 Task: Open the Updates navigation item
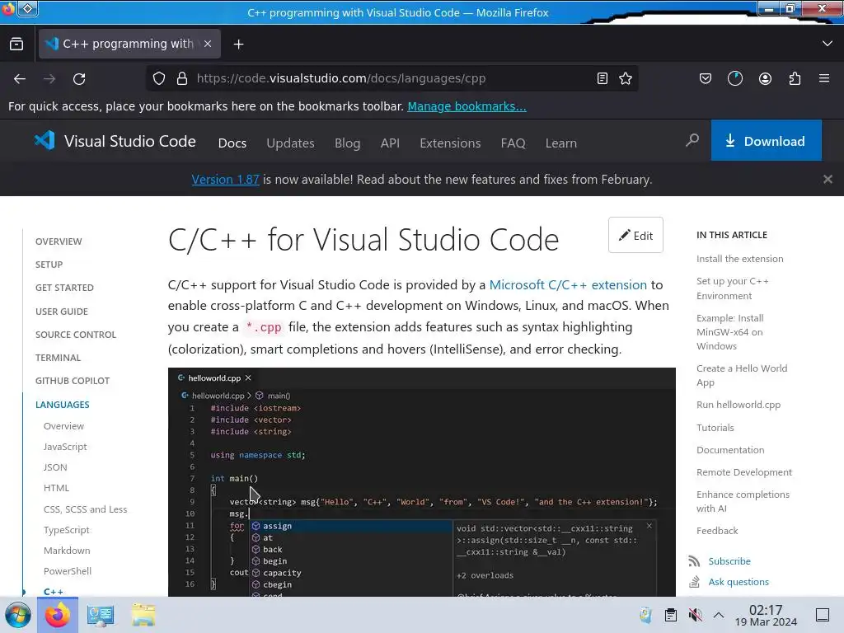click(290, 143)
